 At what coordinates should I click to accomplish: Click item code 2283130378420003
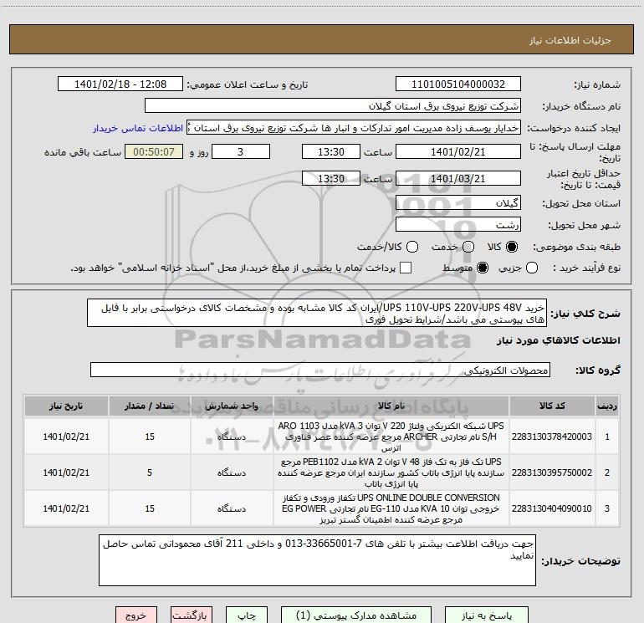tap(552, 437)
